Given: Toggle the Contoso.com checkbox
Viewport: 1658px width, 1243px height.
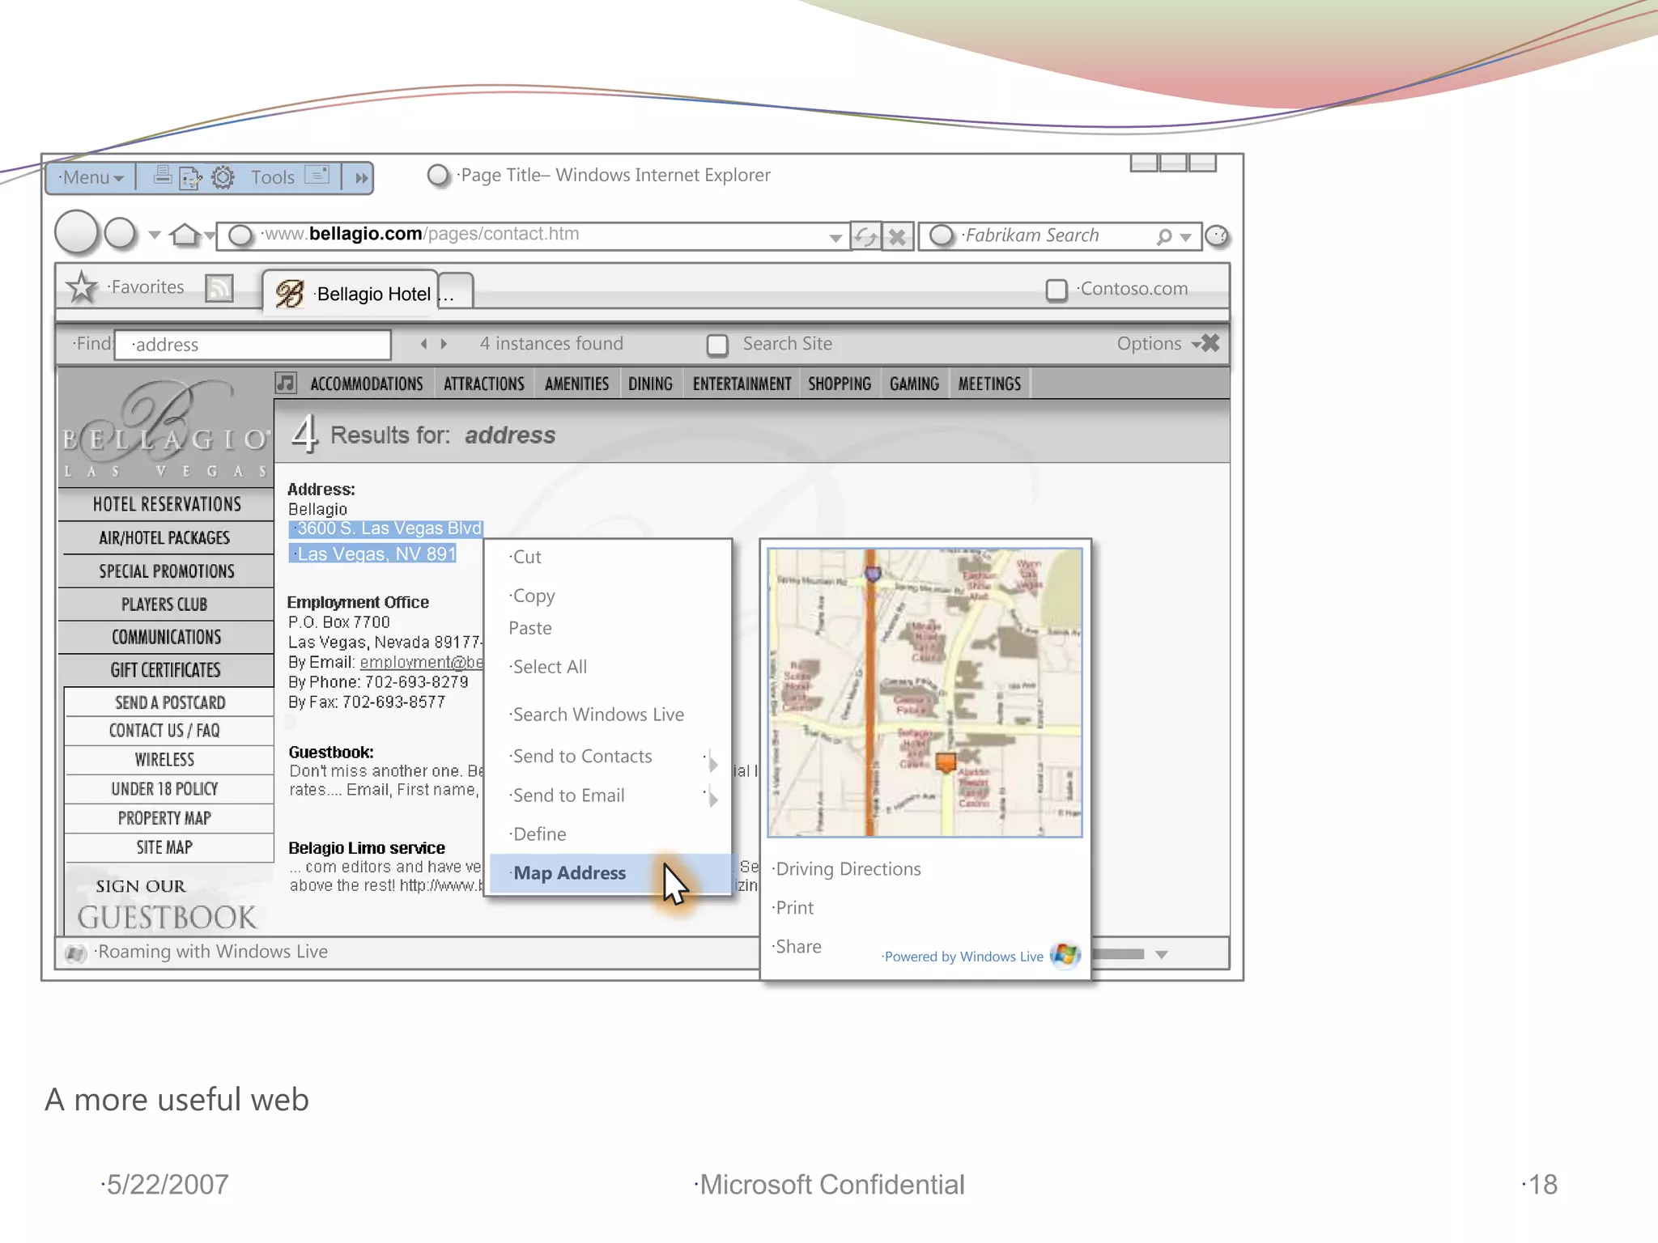Looking at the screenshot, I should point(1056,290).
